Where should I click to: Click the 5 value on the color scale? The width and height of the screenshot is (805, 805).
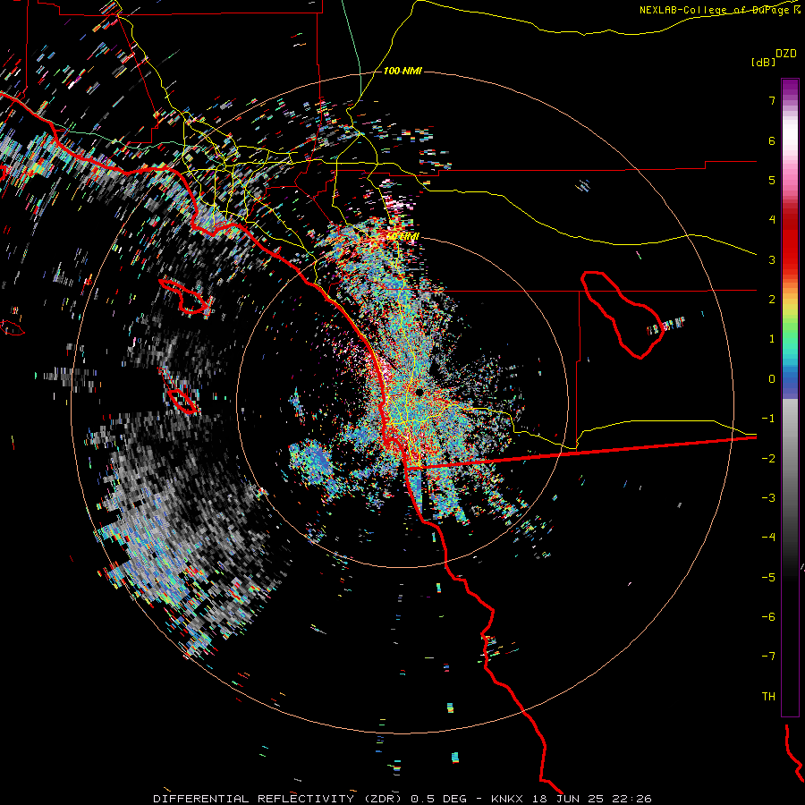[x=772, y=180]
